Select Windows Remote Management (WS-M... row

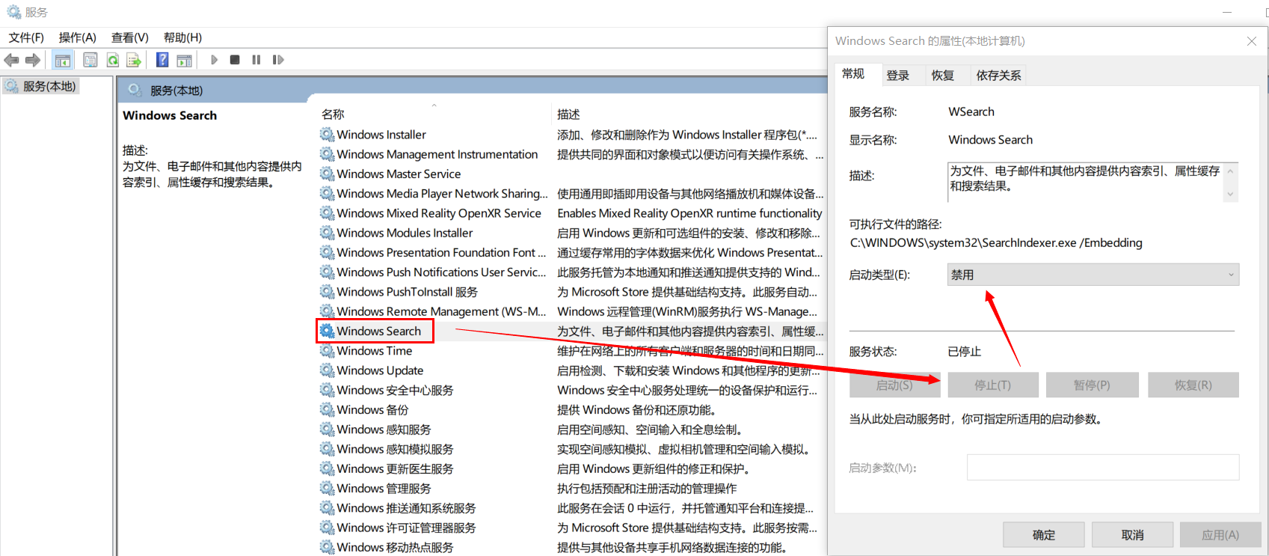coord(572,311)
